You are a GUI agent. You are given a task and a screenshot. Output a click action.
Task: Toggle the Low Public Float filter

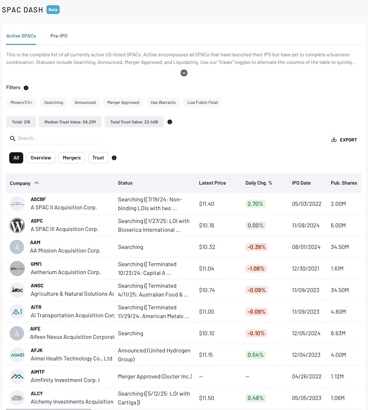point(203,102)
